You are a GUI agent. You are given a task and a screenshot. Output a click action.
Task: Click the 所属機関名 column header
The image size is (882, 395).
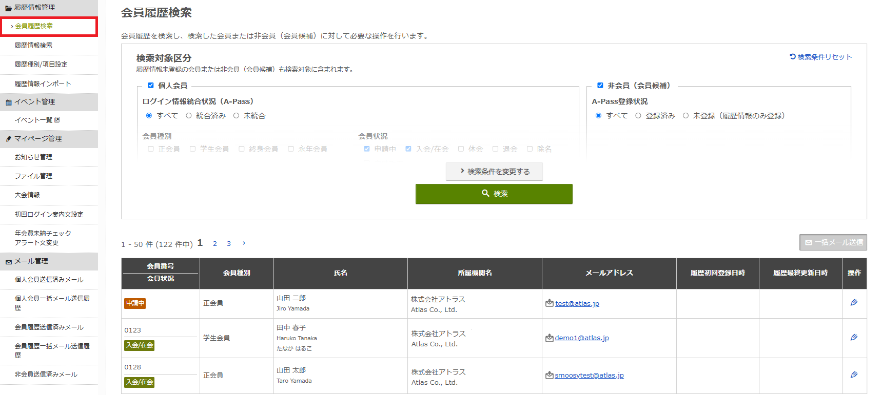[x=475, y=273]
